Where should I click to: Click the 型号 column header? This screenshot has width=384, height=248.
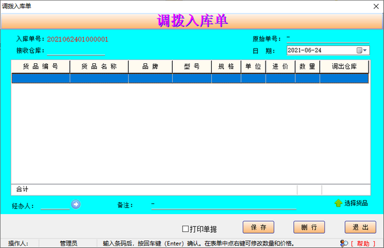point(192,66)
